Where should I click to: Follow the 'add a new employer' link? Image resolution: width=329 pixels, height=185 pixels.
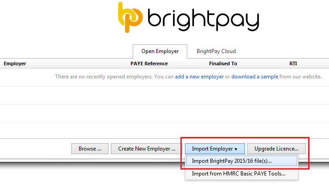click(199, 77)
